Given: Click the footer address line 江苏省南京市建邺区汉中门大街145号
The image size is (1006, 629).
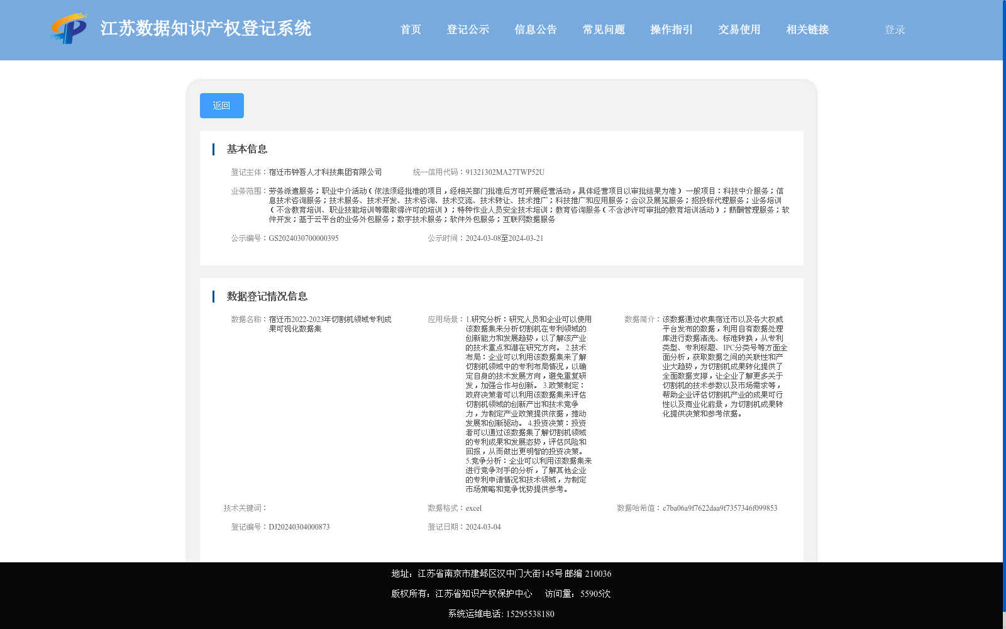Looking at the screenshot, I should [490, 574].
